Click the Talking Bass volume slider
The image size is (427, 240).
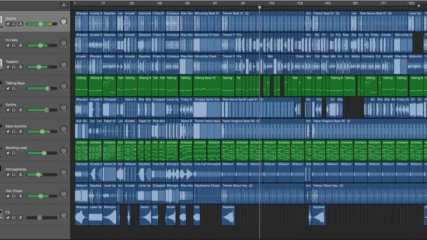click(x=41, y=89)
